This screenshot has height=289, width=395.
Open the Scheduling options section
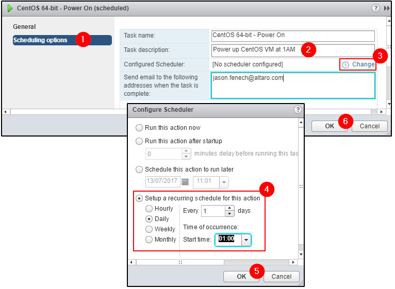[62, 40]
